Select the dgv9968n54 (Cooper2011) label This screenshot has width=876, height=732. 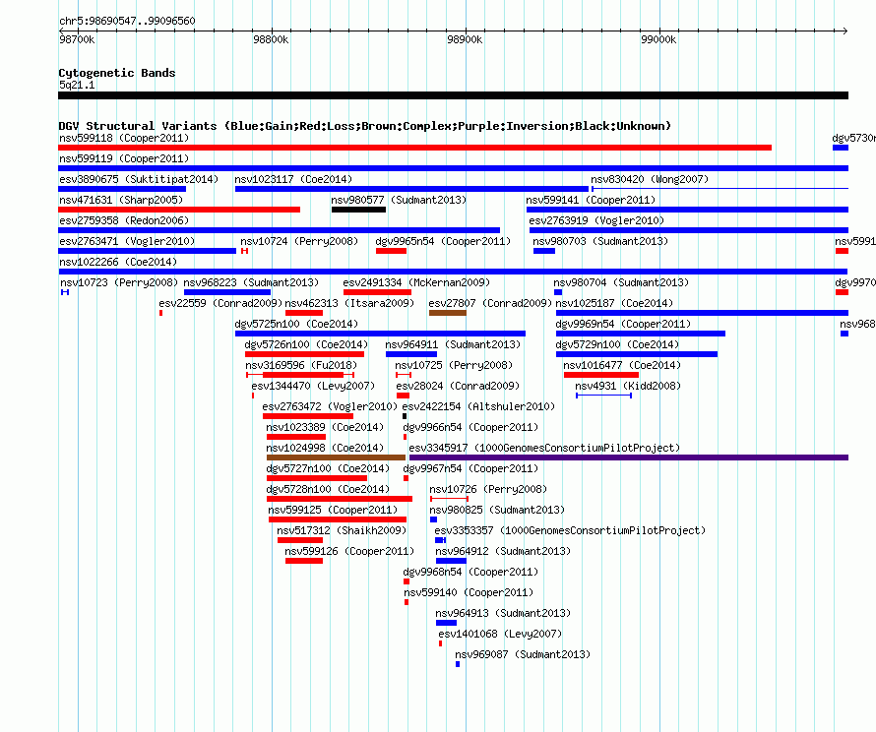pos(470,572)
